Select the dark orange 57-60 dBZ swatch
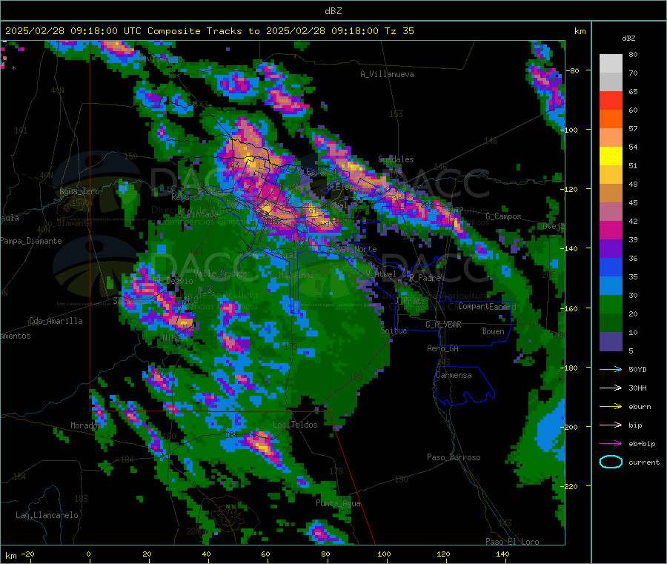Viewport: 667px width, 564px height. [x=611, y=119]
